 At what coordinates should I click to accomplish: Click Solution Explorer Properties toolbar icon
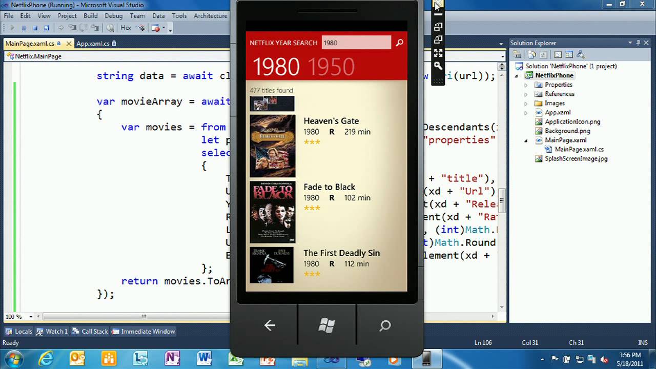[517, 54]
